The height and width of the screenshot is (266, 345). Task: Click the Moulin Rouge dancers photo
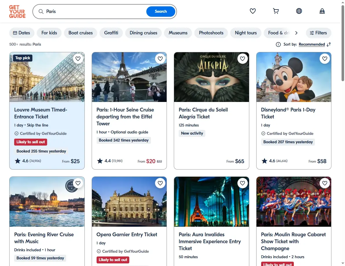point(294,202)
